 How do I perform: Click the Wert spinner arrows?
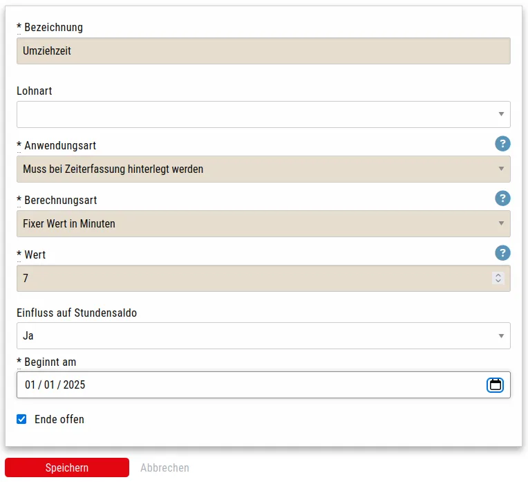498,279
